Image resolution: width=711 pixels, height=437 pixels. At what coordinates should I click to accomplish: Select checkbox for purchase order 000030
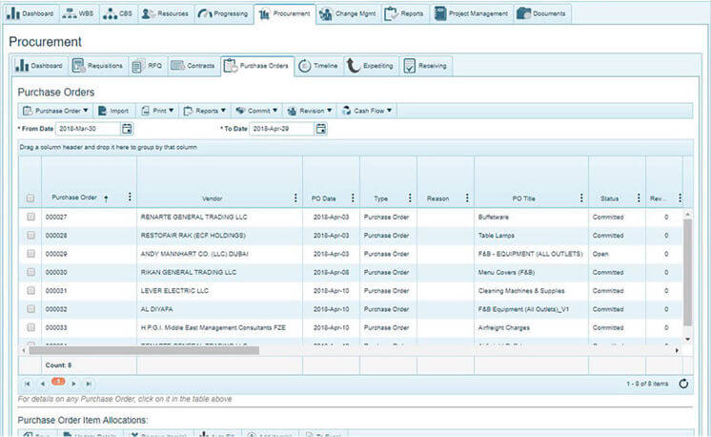point(30,272)
